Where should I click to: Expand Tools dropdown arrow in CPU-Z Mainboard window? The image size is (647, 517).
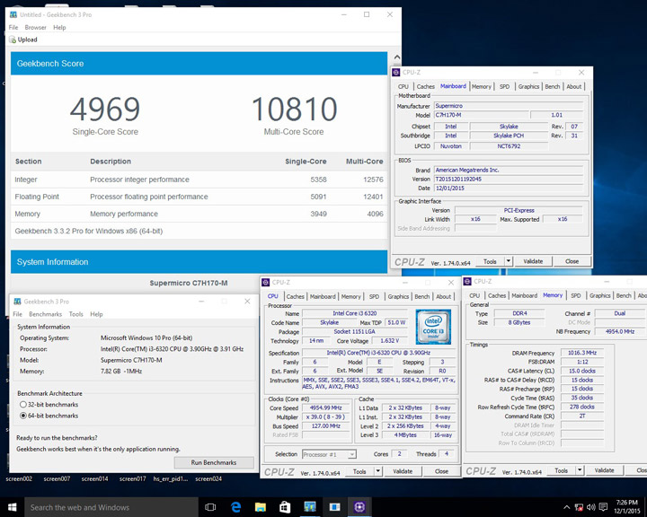point(508,262)
